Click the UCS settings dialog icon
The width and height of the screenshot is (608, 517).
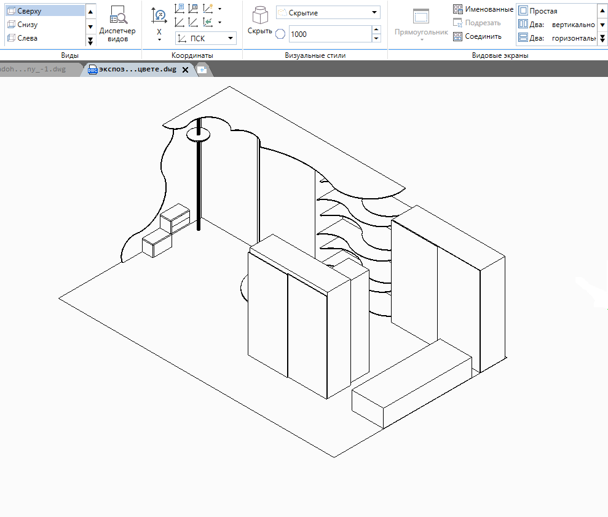point(193,9)
